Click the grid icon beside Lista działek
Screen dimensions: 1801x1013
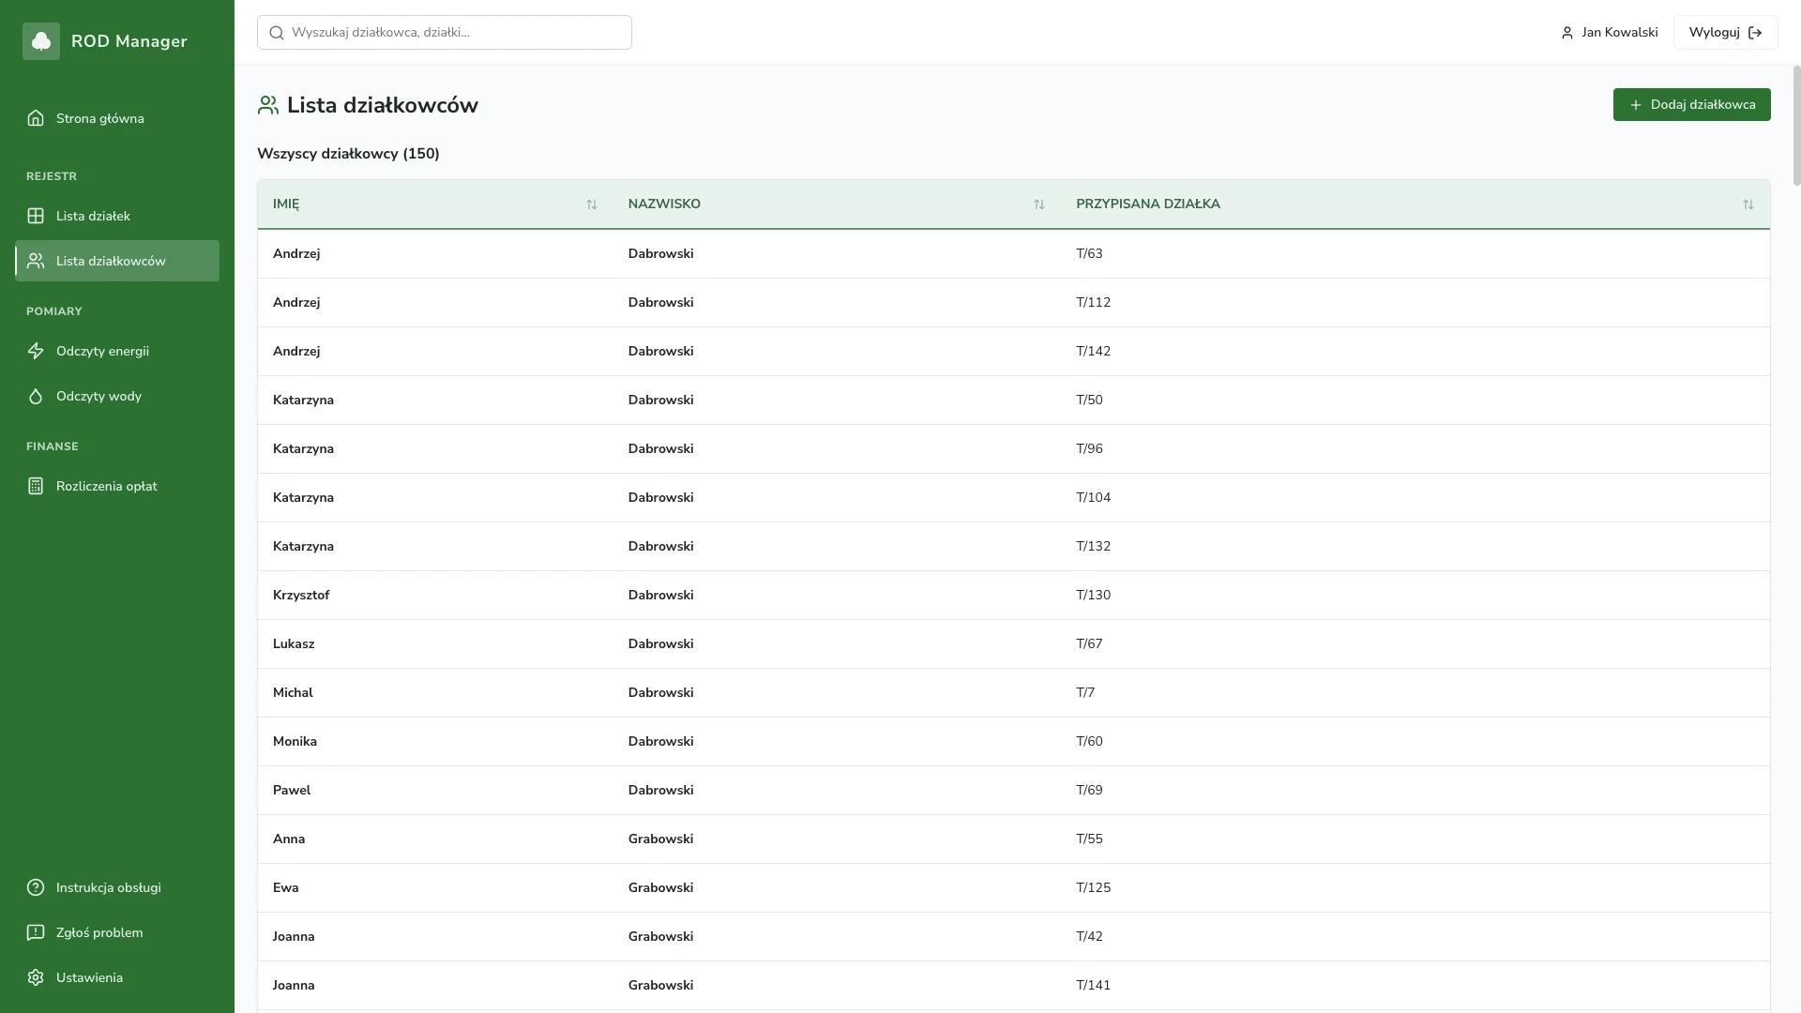[x=36, y=216]
